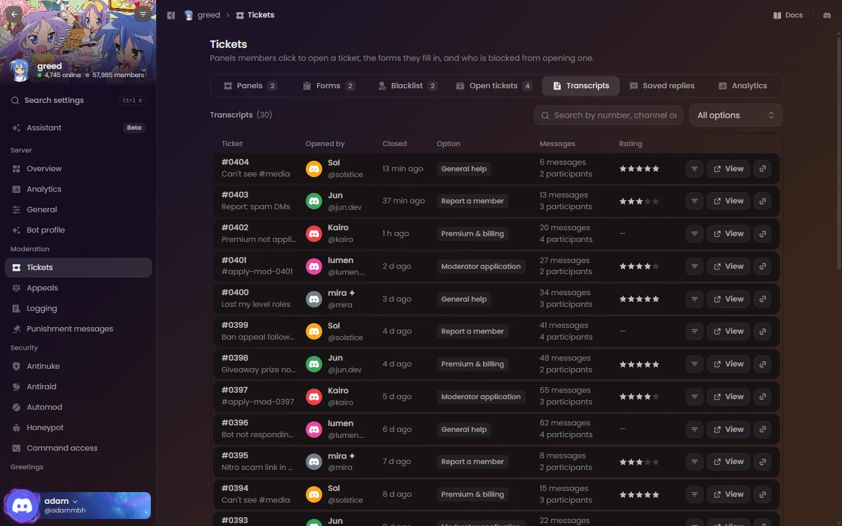842x526 pixels.
Task: Copy the link for ticket #0402
Action: pyautogui.click(x=762, y=234)
